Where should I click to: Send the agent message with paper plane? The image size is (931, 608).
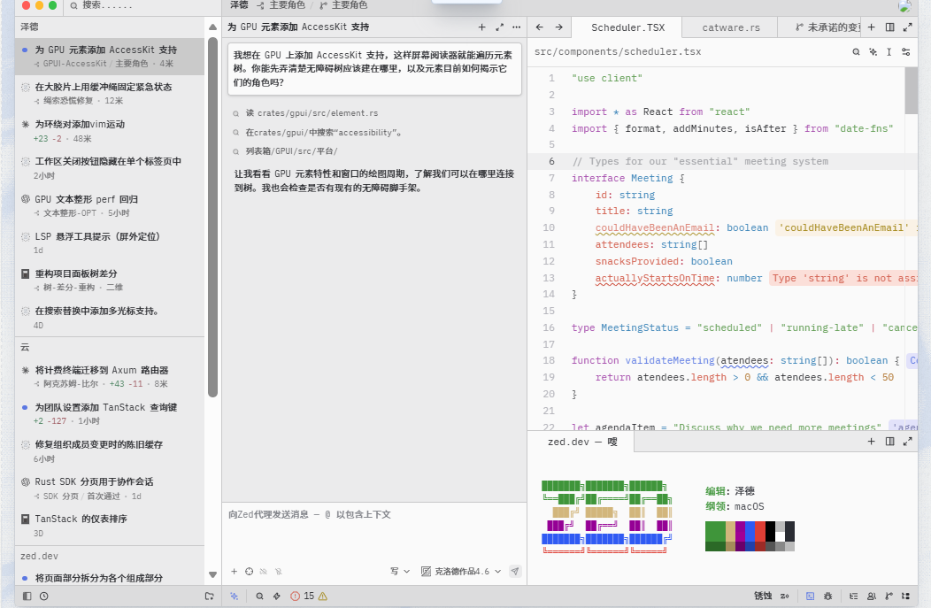[515, 572]
